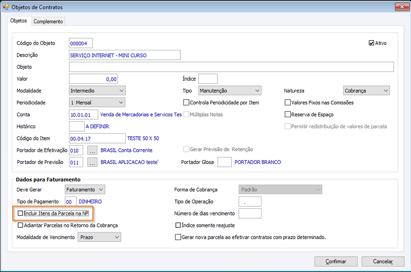Viewport: 411px width, 272px height.
Task: Click Portador de Efetivação code 010
Action: tap(76, 150)
